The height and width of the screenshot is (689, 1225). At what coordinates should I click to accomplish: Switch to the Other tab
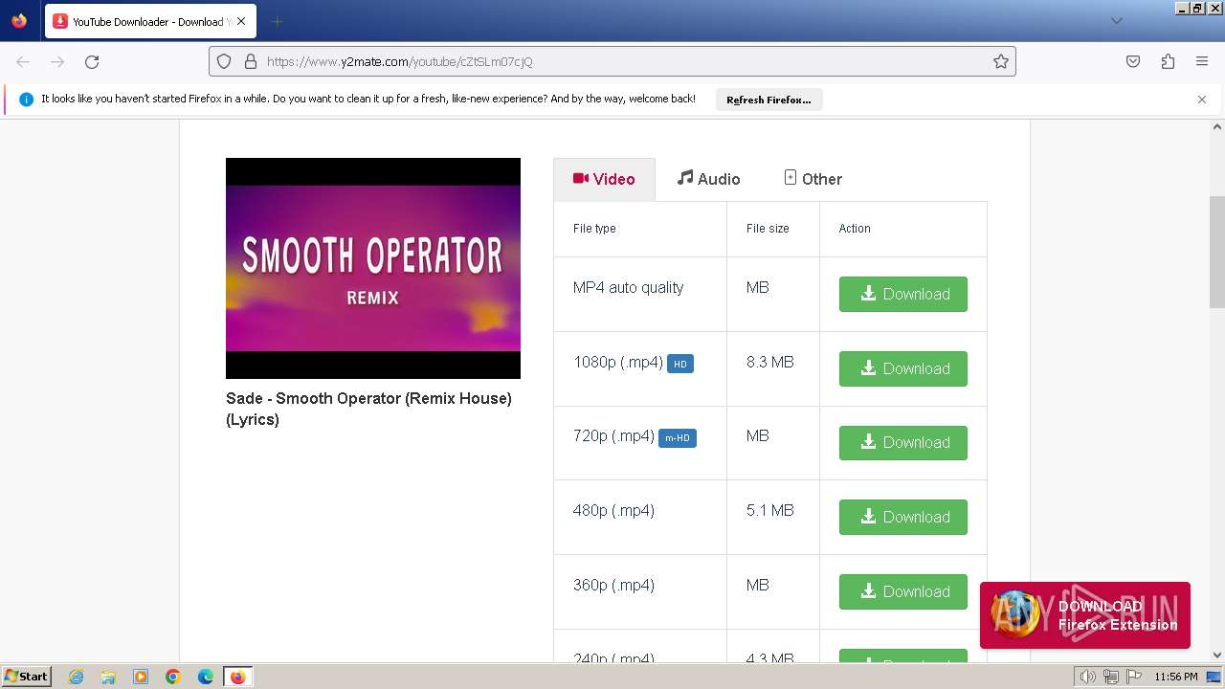point(813,179)
